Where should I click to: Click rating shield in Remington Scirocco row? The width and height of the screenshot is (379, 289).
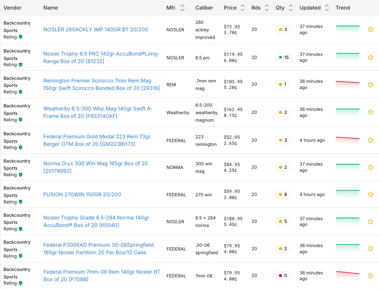click(x=20, y=92)
